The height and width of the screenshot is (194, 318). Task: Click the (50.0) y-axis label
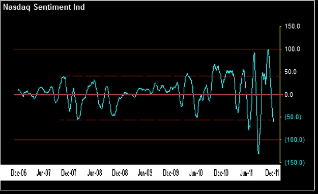293,117
